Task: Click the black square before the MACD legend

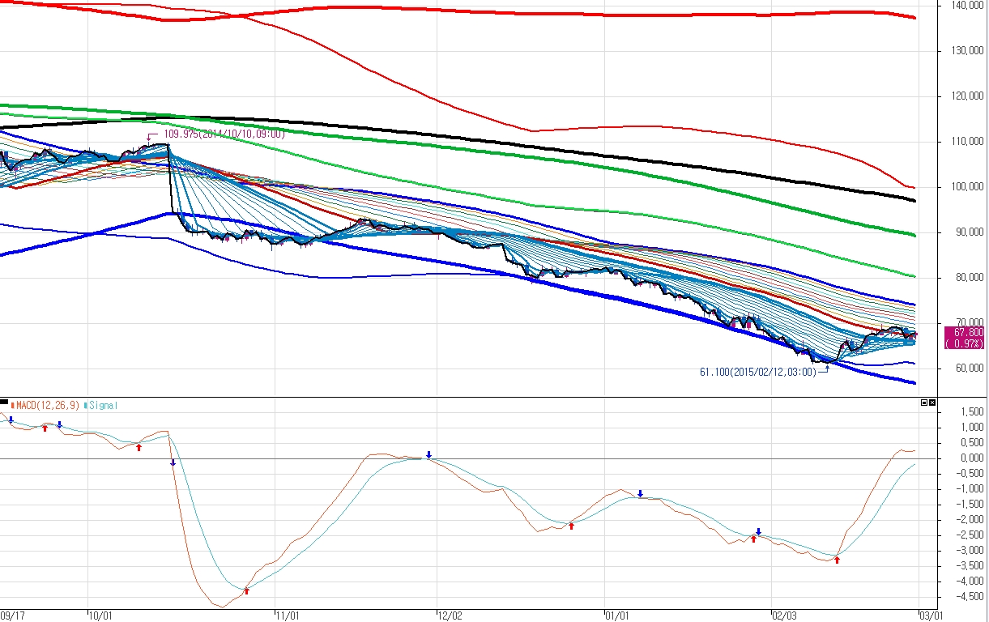Action: tap(4, 401)
